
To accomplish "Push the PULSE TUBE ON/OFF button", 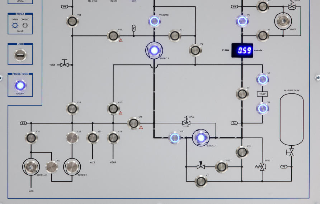I will pos(20,85).
